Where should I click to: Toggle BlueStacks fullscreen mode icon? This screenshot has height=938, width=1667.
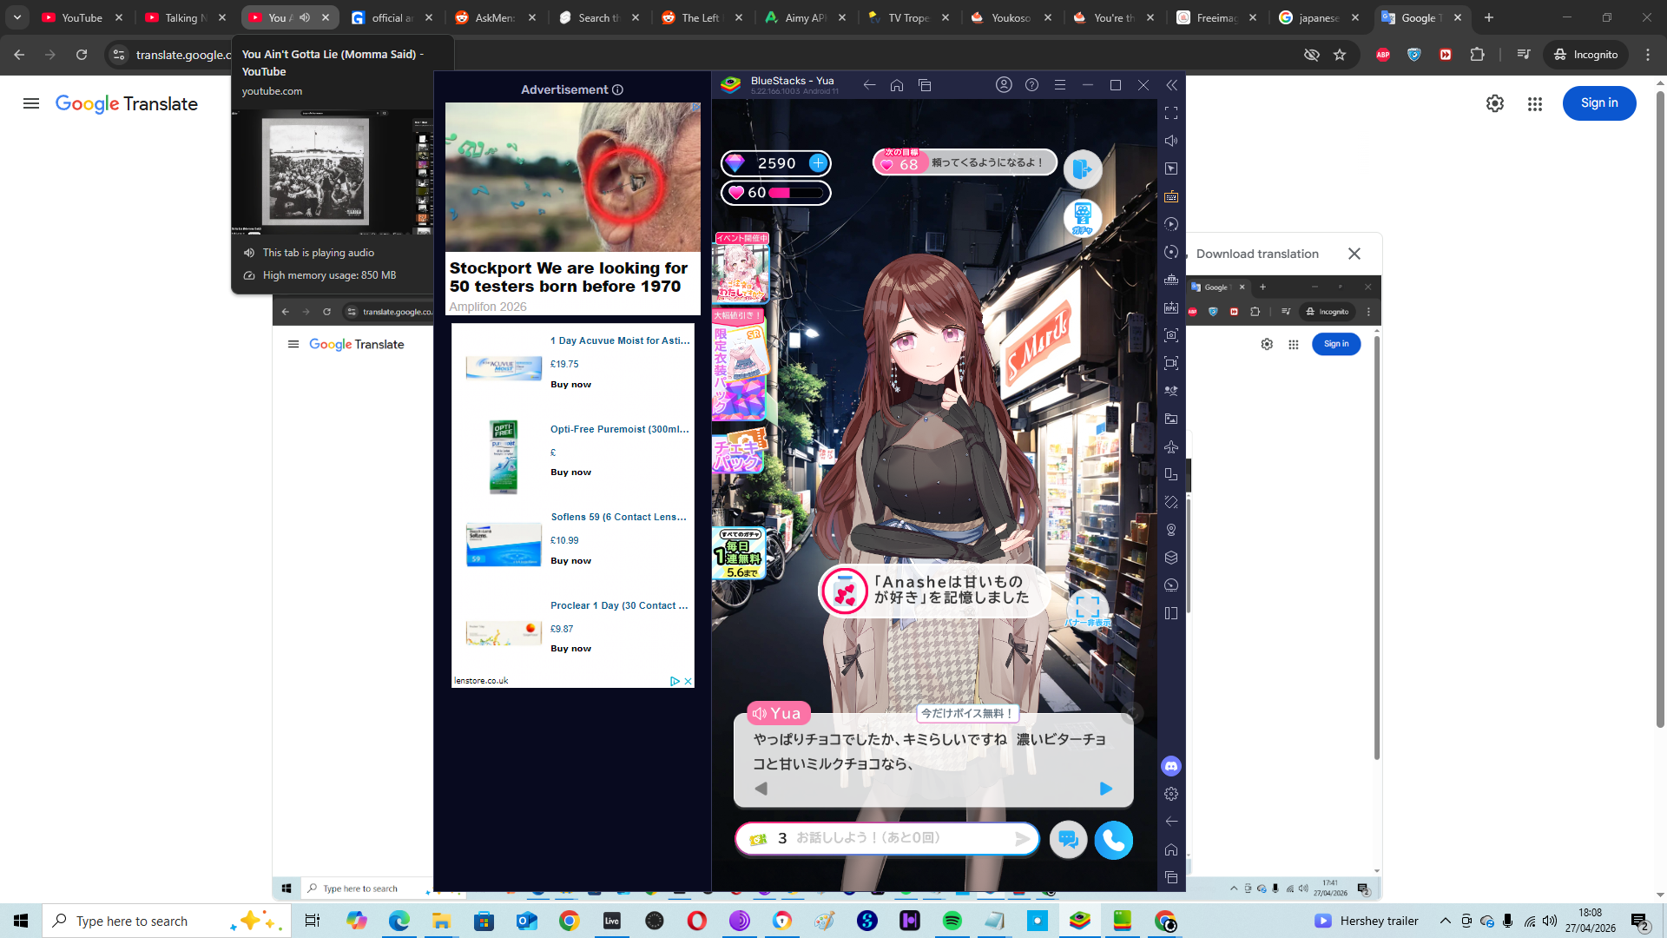click(1171, 113)
